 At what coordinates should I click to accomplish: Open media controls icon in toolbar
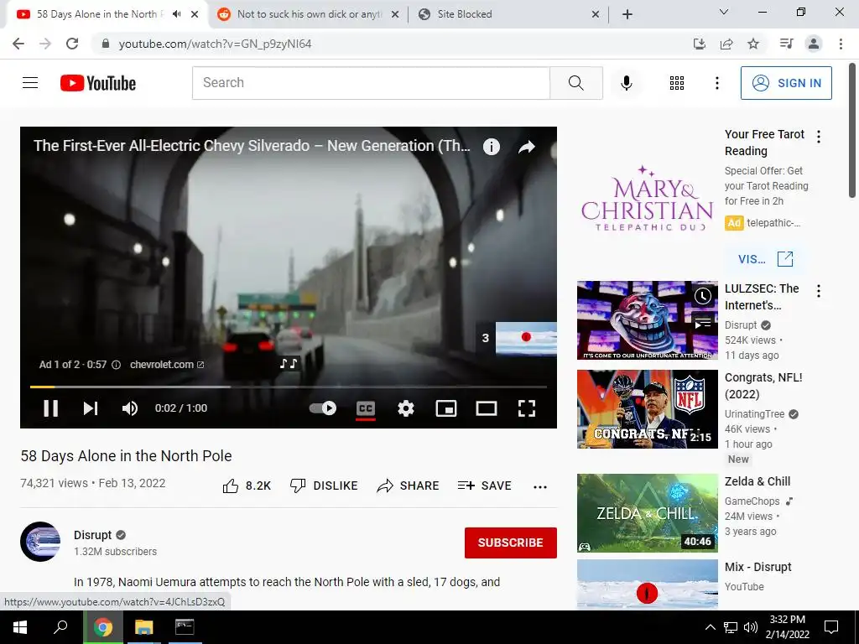pos(786,44)
